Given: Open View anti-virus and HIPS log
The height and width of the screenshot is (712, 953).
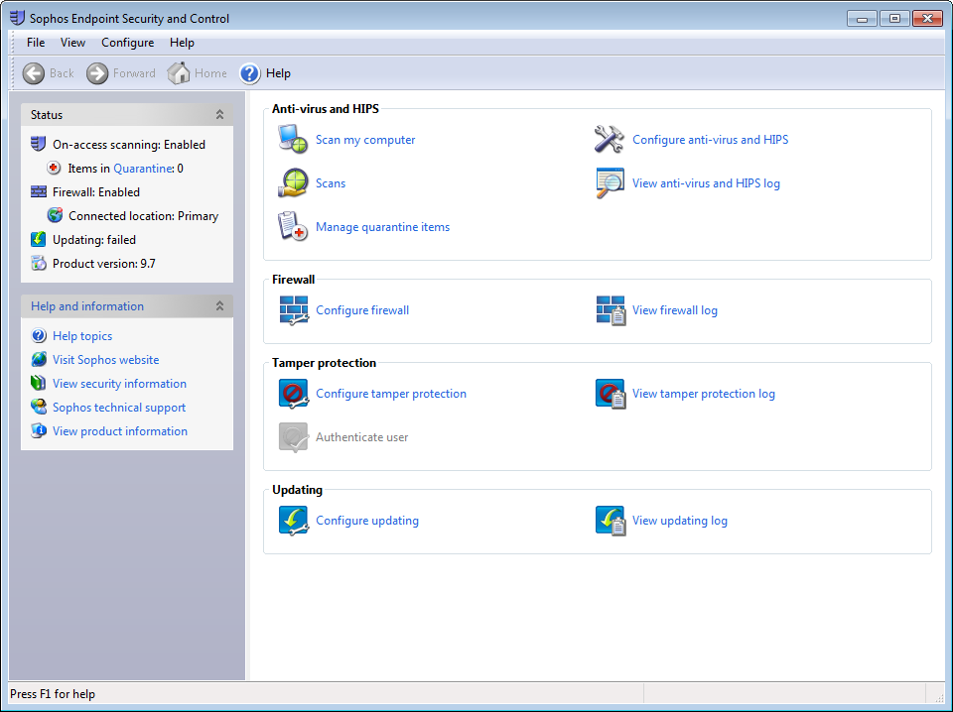Looking at the screenshot, I should [x=706, y=183].
